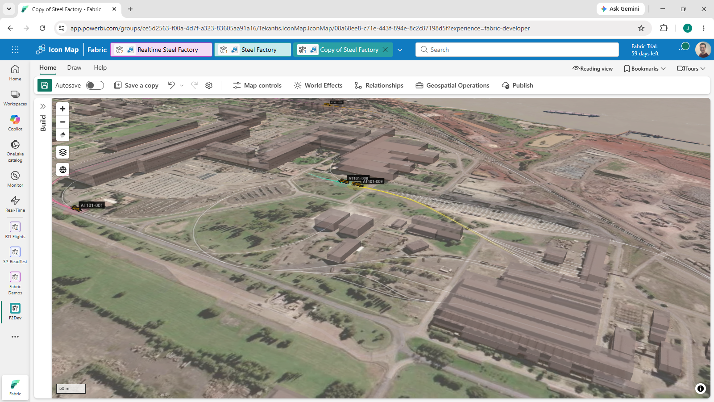Viewport: 714px width, 402px height.
Task: Select the AT101-009 vehicle marker label
Action: (x=373, y=181)
